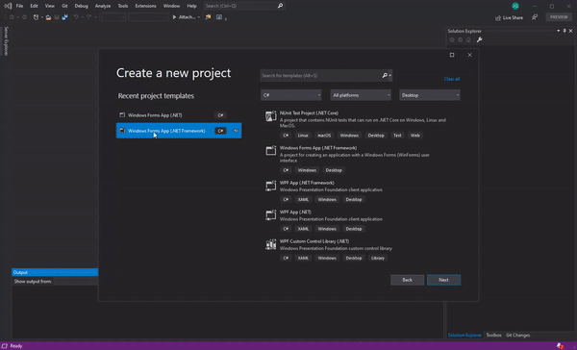Open the Help menu
This screenshot has height=350, width=577.
coord(191,6)
